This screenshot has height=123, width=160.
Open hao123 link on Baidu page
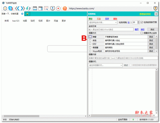tap(16, 21)
